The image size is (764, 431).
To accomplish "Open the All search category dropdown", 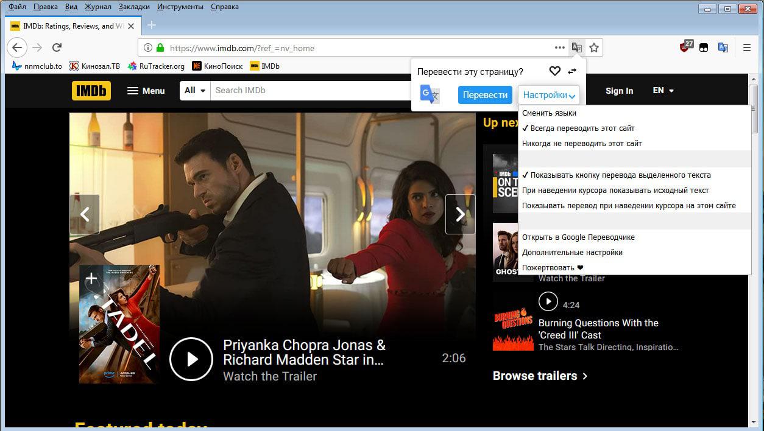I will [x=195, y=90].
